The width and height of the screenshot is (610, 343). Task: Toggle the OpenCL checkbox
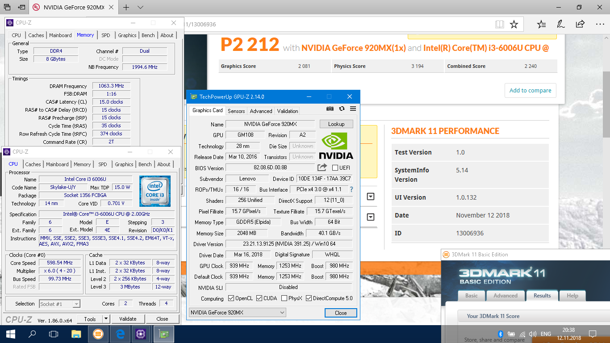(231, 298)
